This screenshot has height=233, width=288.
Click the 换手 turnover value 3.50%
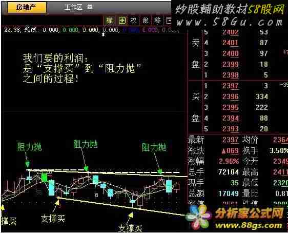click(279, 150)
